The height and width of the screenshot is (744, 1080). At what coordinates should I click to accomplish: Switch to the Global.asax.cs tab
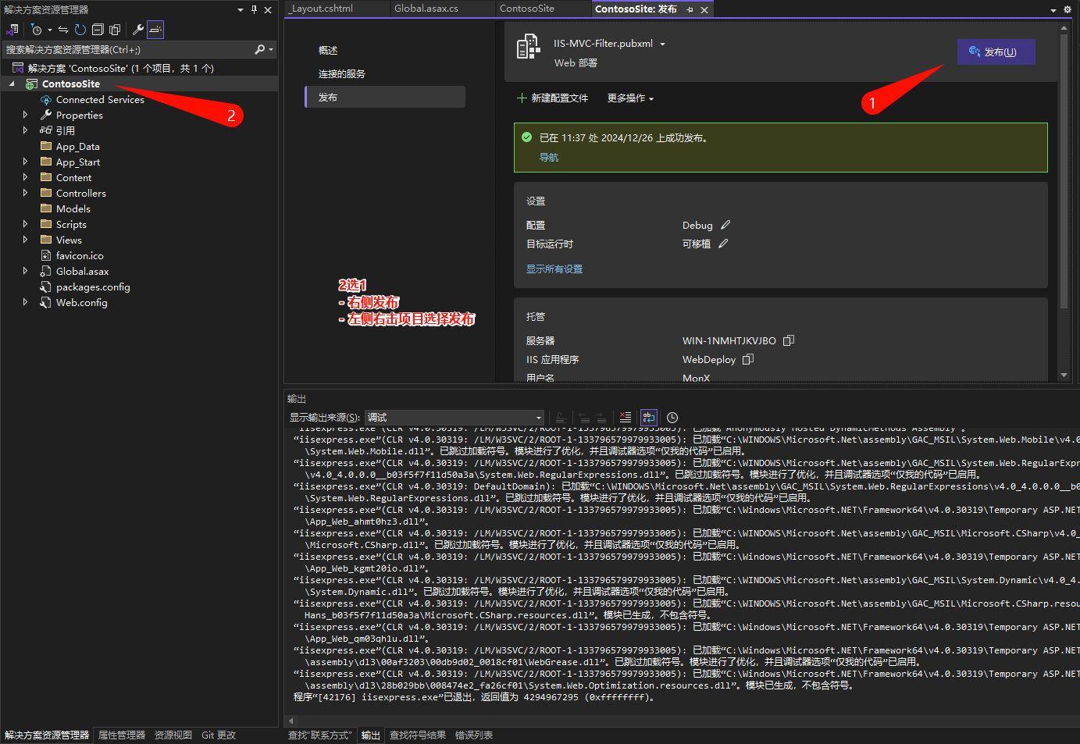click(426, 9)
